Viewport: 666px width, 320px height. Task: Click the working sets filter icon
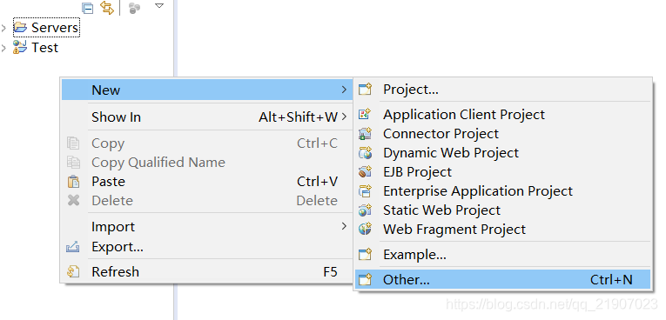[135, 8]
